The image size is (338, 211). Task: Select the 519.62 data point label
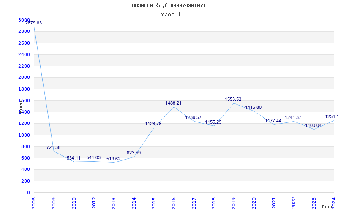coord(113,159)
